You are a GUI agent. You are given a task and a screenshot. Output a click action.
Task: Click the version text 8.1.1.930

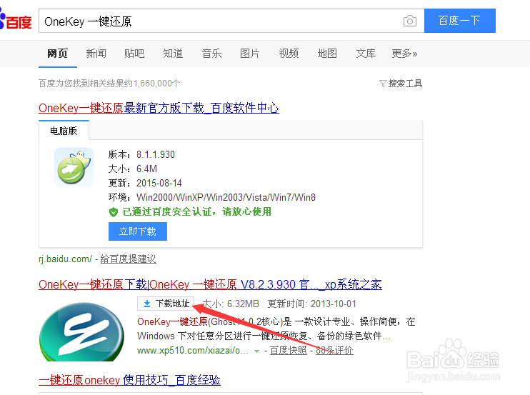coord(156,155)
